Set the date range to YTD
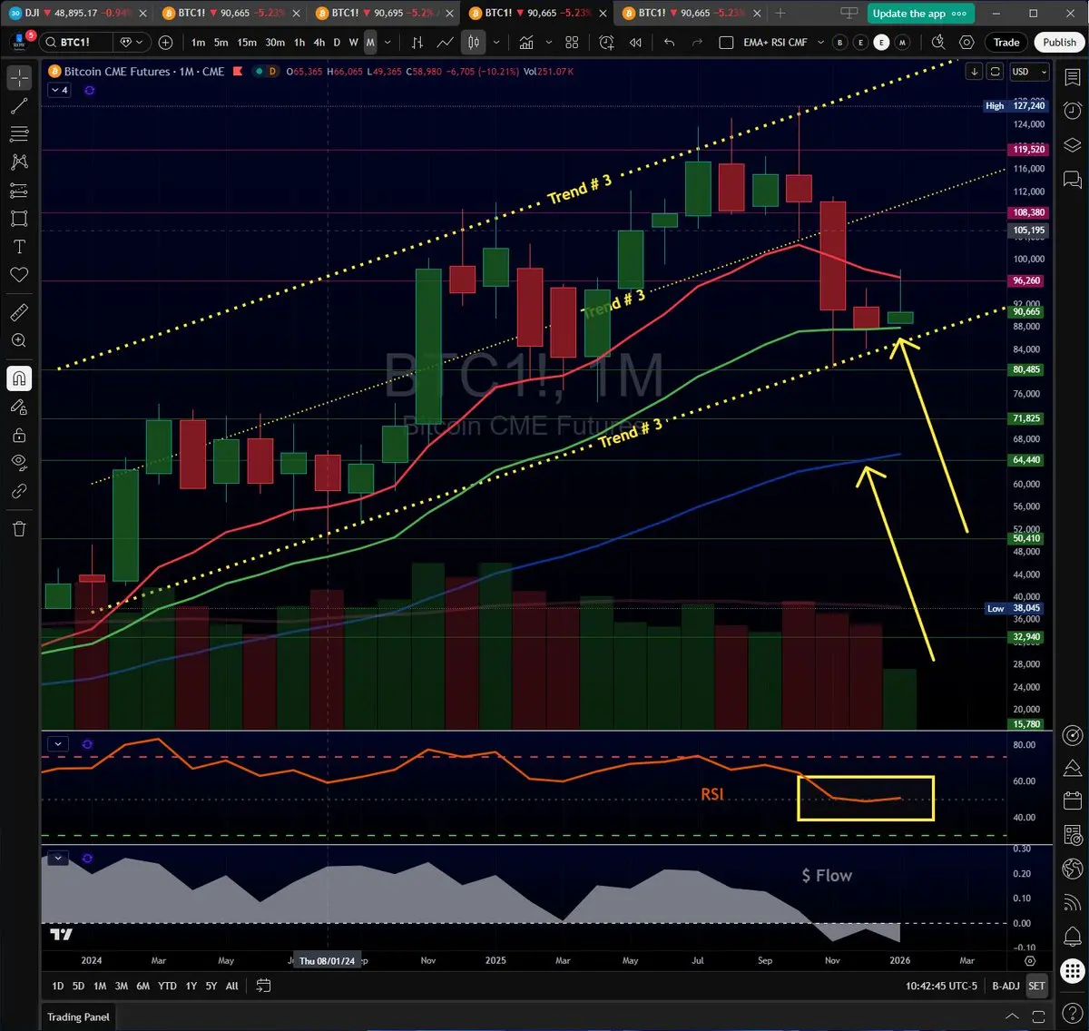Viewport: 1089px width, 1031px height. [167, 986]
